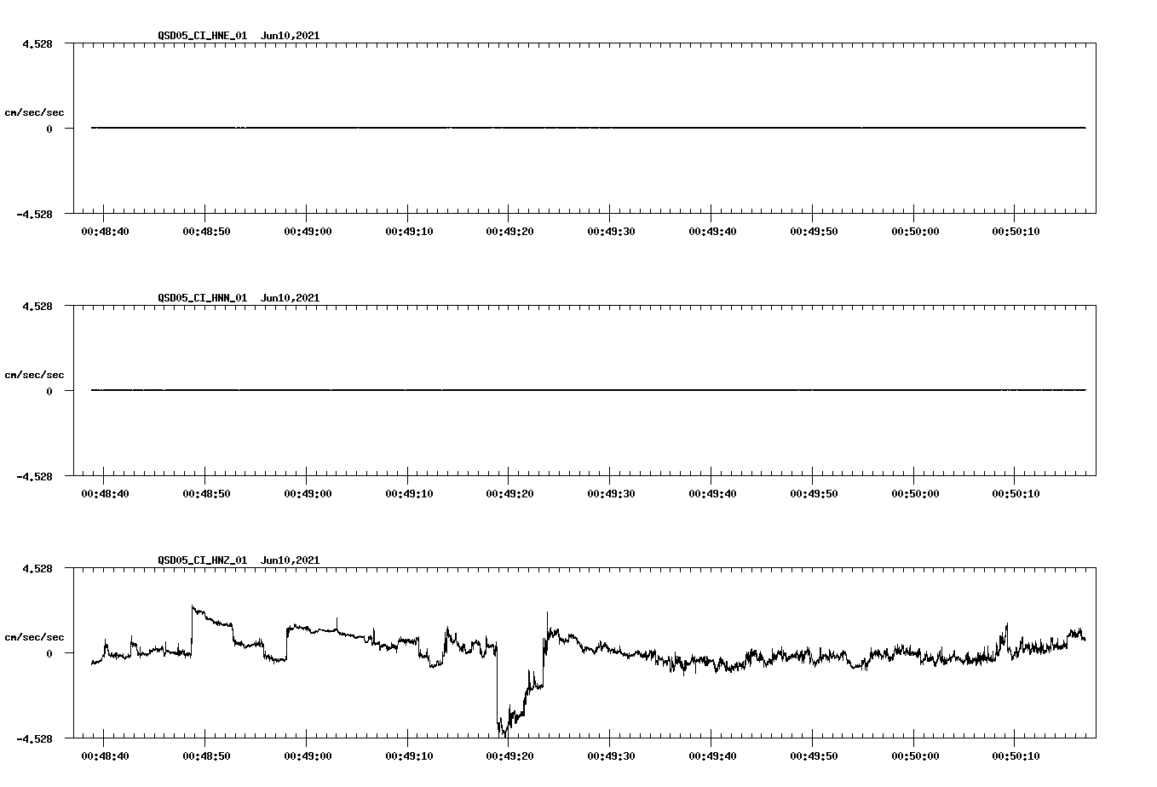Select the -4.528 lower limit on HNE plot

point(34,214)
